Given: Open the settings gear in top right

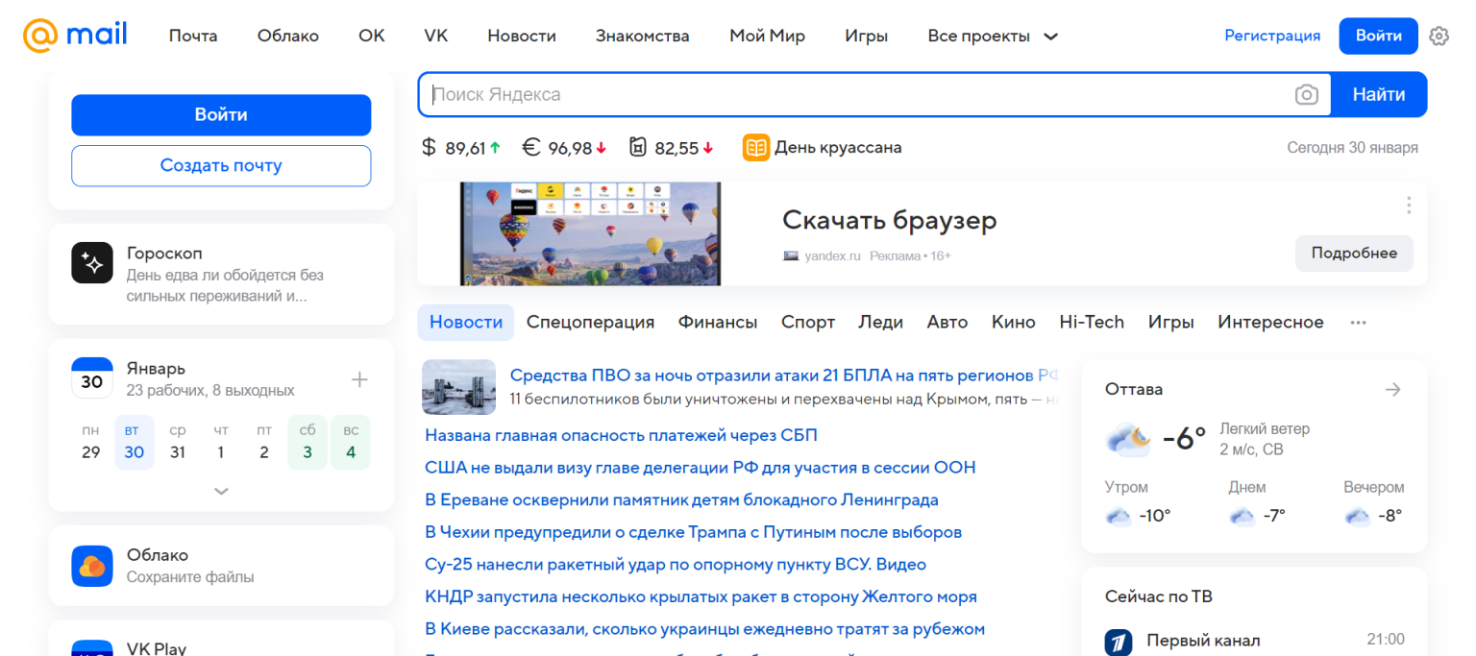Looking at the screenshot, I should click(x=1439, y=35).
